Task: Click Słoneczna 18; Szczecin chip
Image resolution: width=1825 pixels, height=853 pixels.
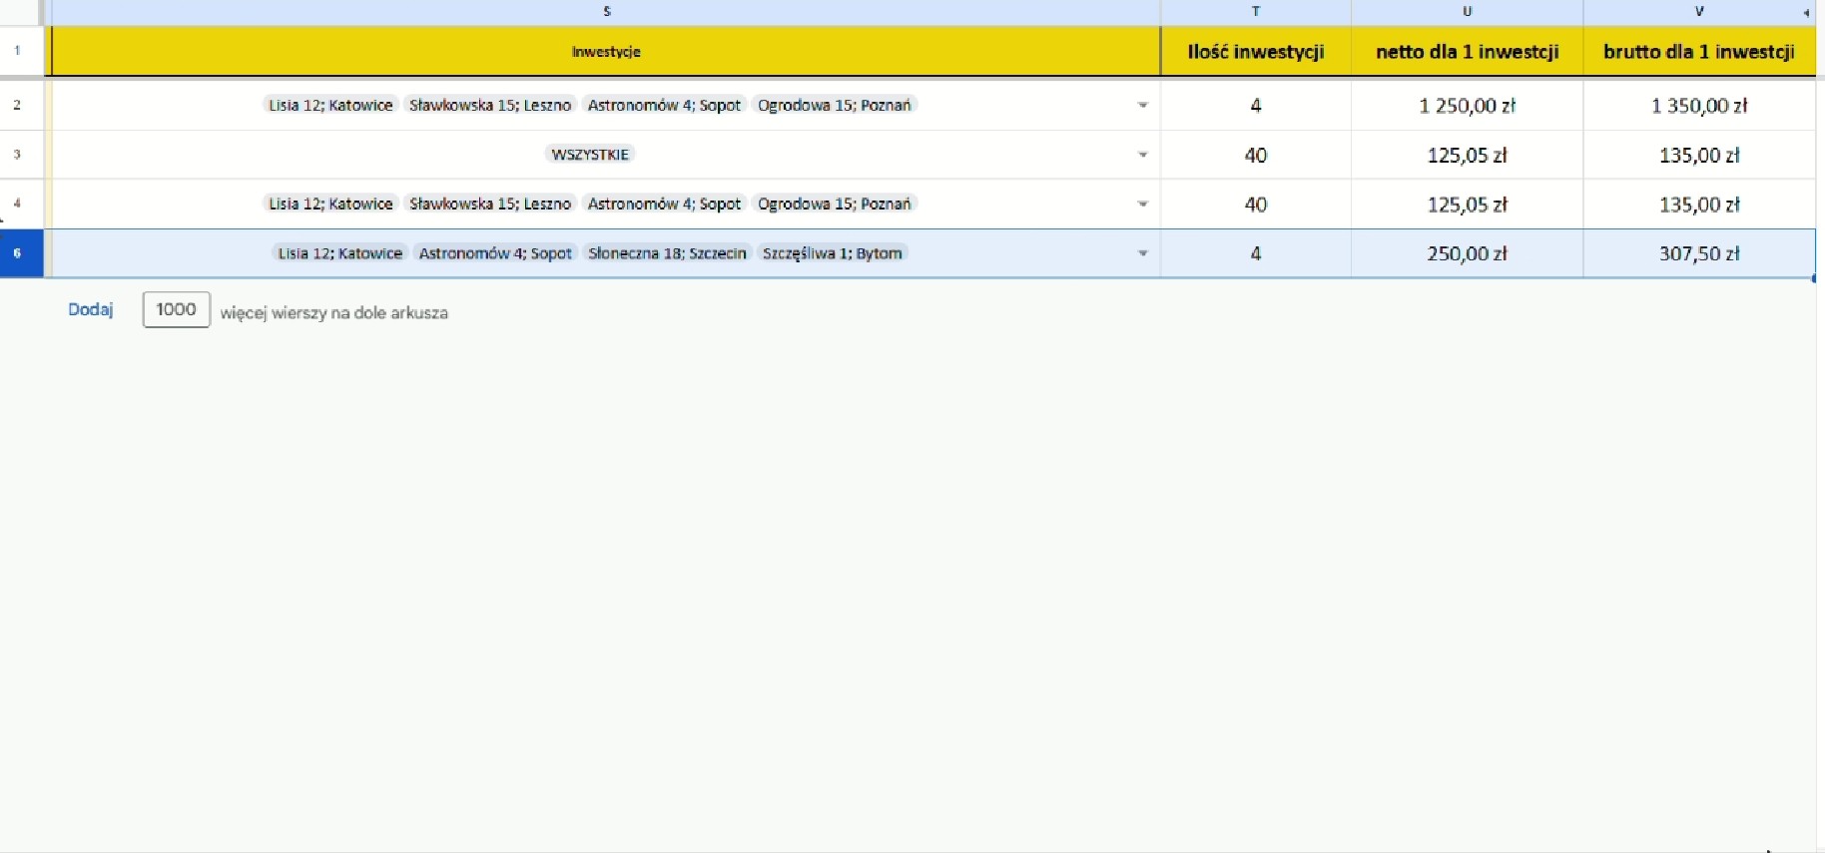Action: tap(667, 253)
